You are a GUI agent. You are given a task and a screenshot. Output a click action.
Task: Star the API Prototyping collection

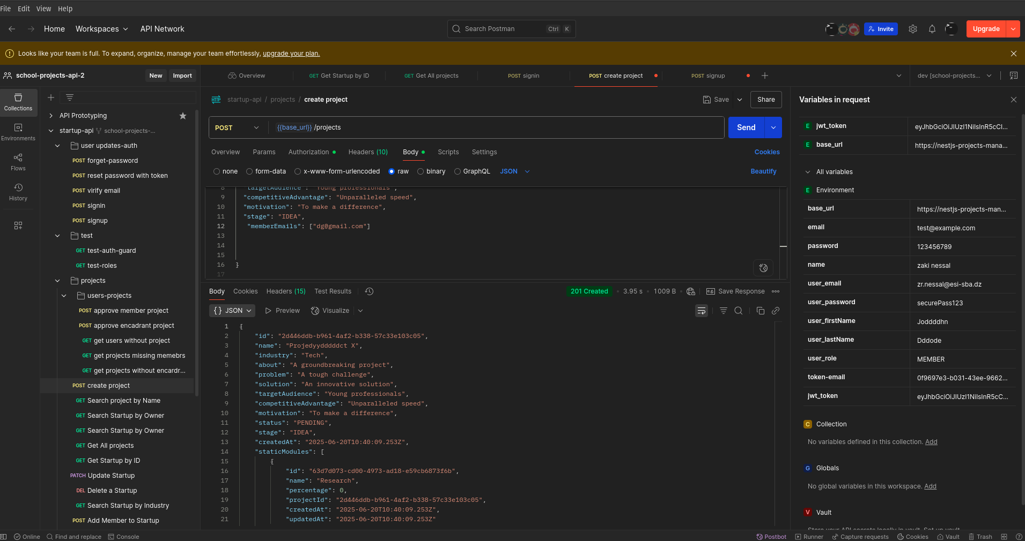183,116
